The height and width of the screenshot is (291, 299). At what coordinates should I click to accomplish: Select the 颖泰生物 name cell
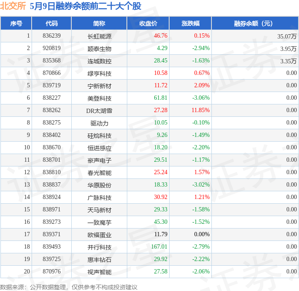[x=100, y=49]
